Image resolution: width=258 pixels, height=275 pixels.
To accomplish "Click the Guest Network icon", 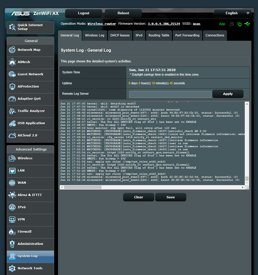I will [x=12, y=74].
